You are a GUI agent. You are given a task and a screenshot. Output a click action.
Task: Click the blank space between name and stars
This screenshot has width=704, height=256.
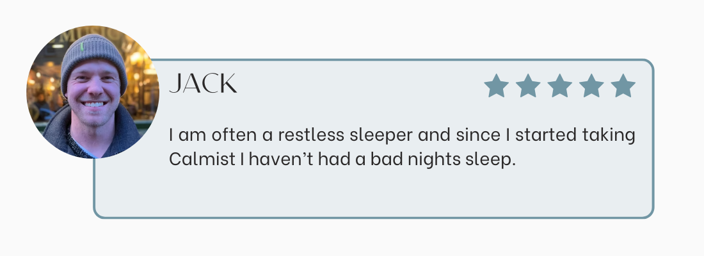(x=358, y=84)
